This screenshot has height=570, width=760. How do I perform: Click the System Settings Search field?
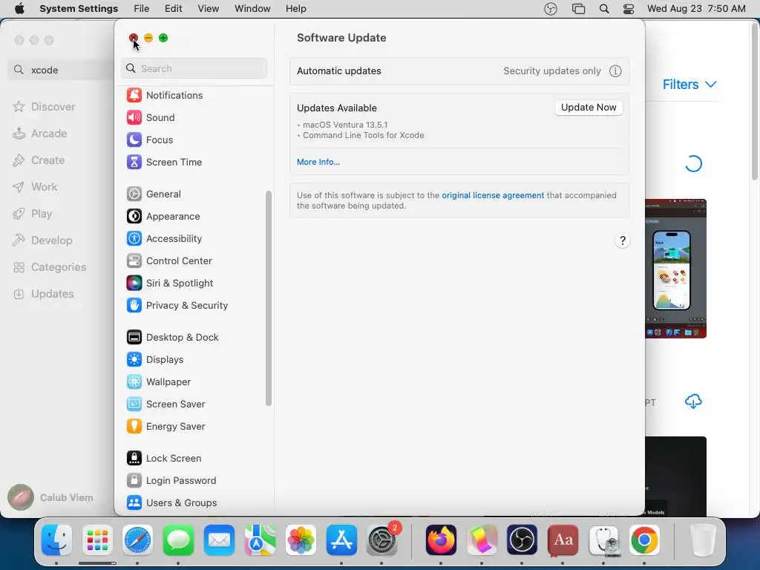point(194,68)
